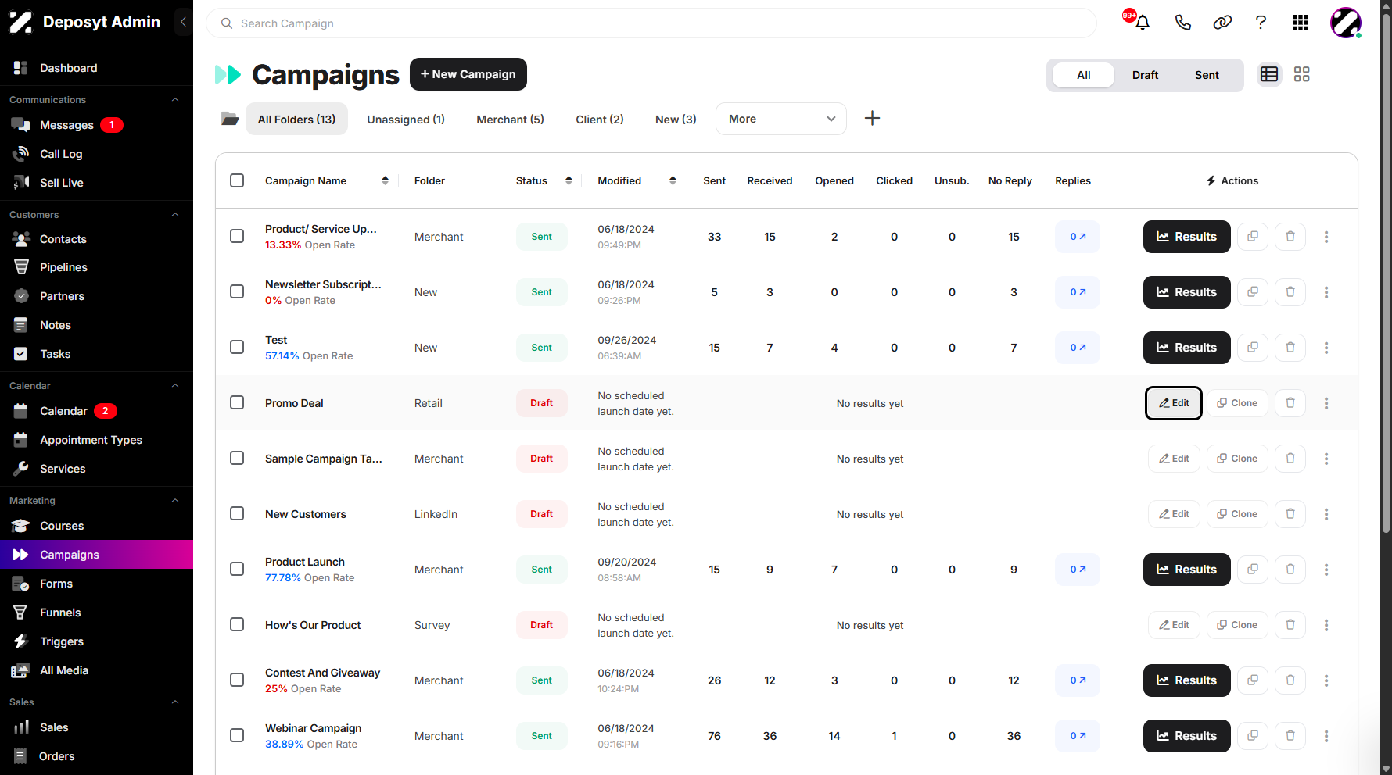View Results for Contest And Giveaway

[x=1186, y=680]
